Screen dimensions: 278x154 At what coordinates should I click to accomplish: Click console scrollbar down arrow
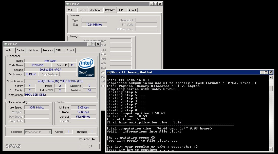point(271,149)
